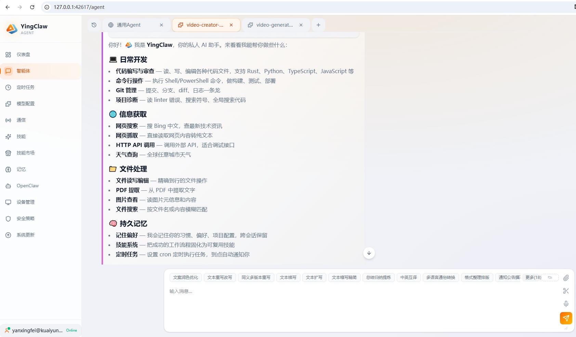Click the 代码编写与审查 list item
The height and width of the screenshot is (337, 576).
[235, 71]
